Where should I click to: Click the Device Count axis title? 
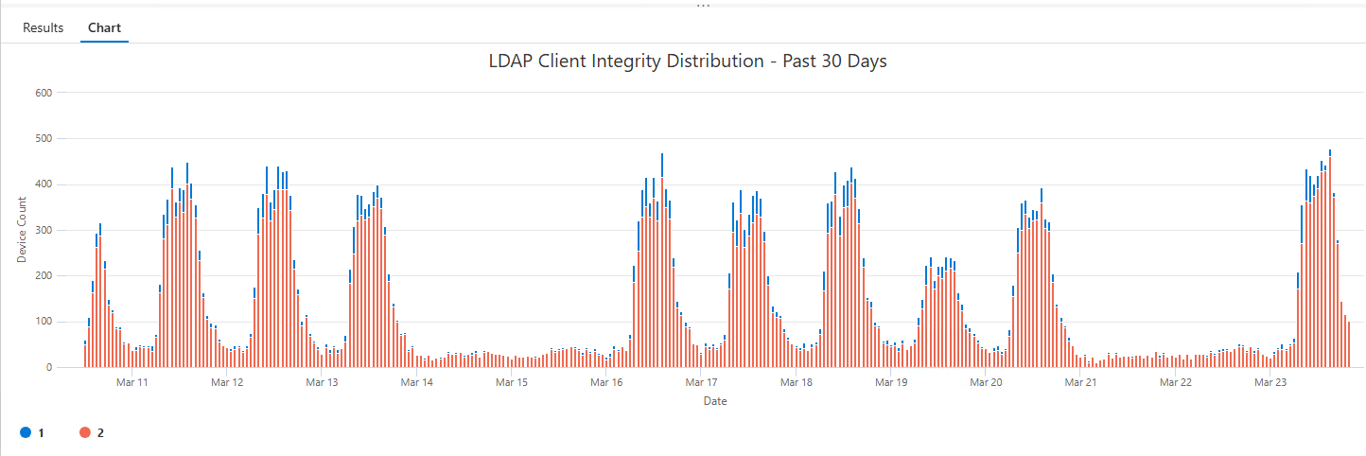(x=22, y=230)
